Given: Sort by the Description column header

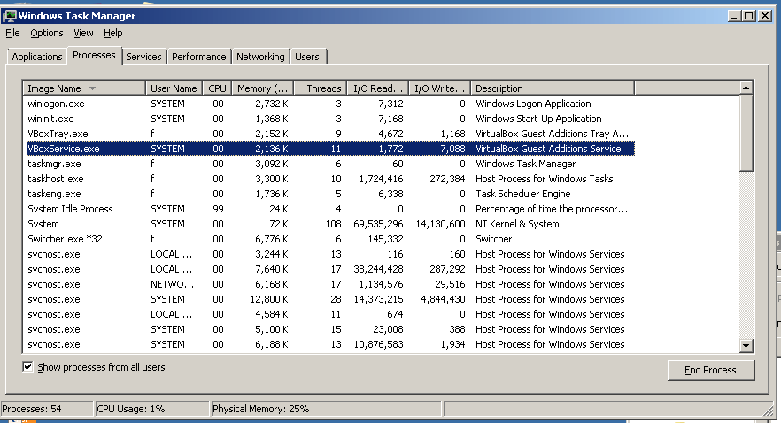Looking at the screenshot, I should click(552, 88).
